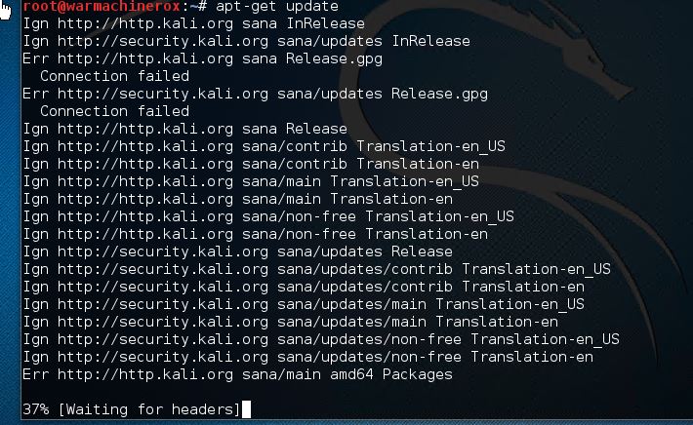The height and width of the screenshot is (425, 693).
Task: Click the sana/main Translation-en_US line
Action: 250,181
